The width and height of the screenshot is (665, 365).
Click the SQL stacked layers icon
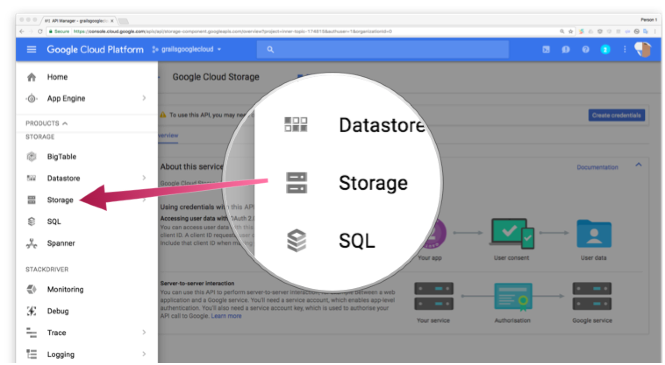tap(32, 221)
